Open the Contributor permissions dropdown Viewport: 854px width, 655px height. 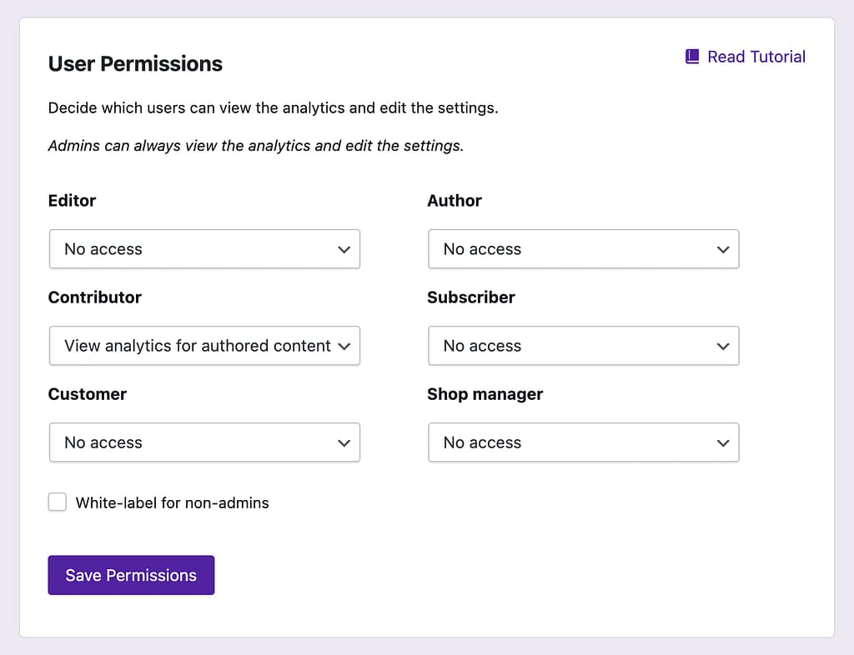(x=204, y=345)
